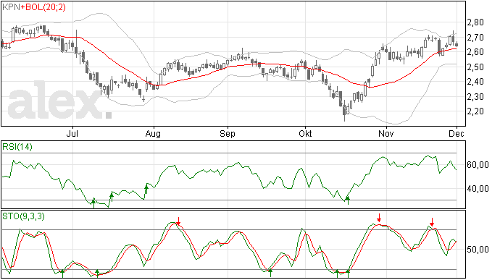This screenshot has width=500, height=280.
Task: Select the Dec month label
Action: click(457, 133)
